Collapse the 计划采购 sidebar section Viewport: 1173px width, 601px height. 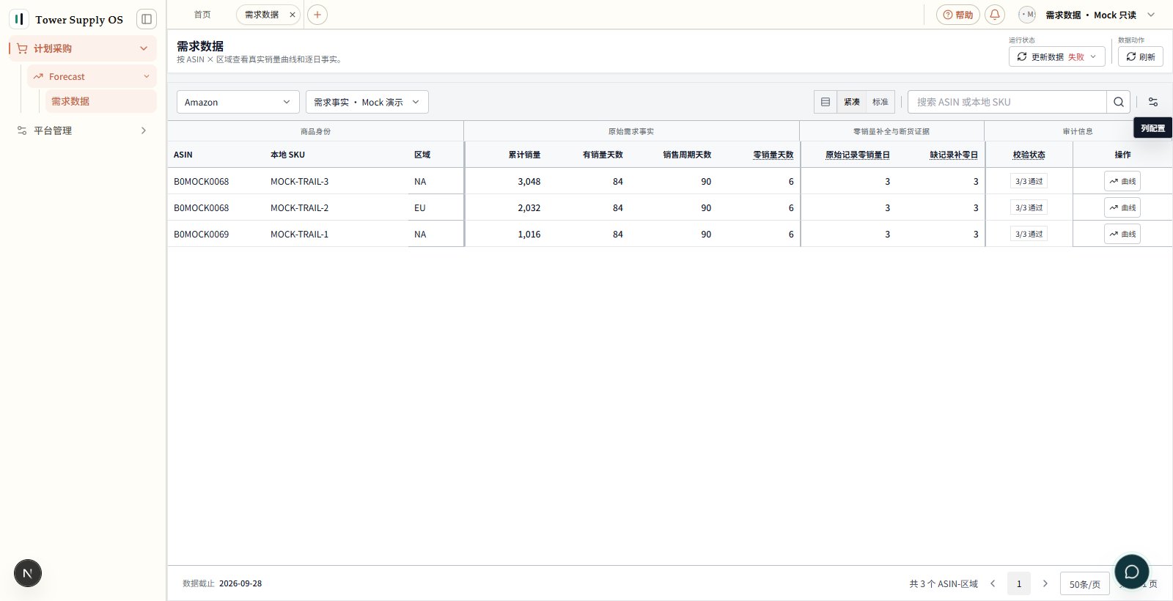coord(83,48)
